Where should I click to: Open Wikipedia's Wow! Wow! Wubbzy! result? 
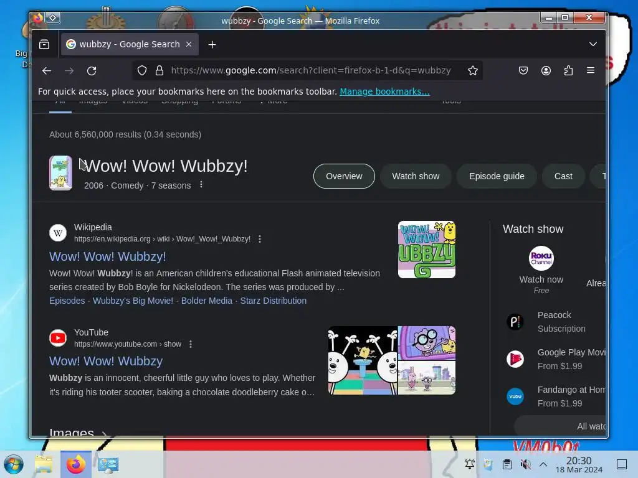(x=107, y=256)
